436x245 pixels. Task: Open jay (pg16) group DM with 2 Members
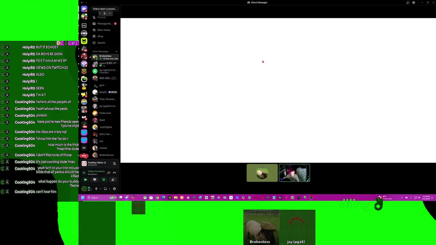pos(105,71)
